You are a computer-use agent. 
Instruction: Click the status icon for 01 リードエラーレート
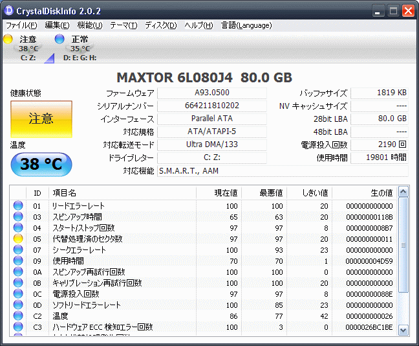[x=18, y=205]
